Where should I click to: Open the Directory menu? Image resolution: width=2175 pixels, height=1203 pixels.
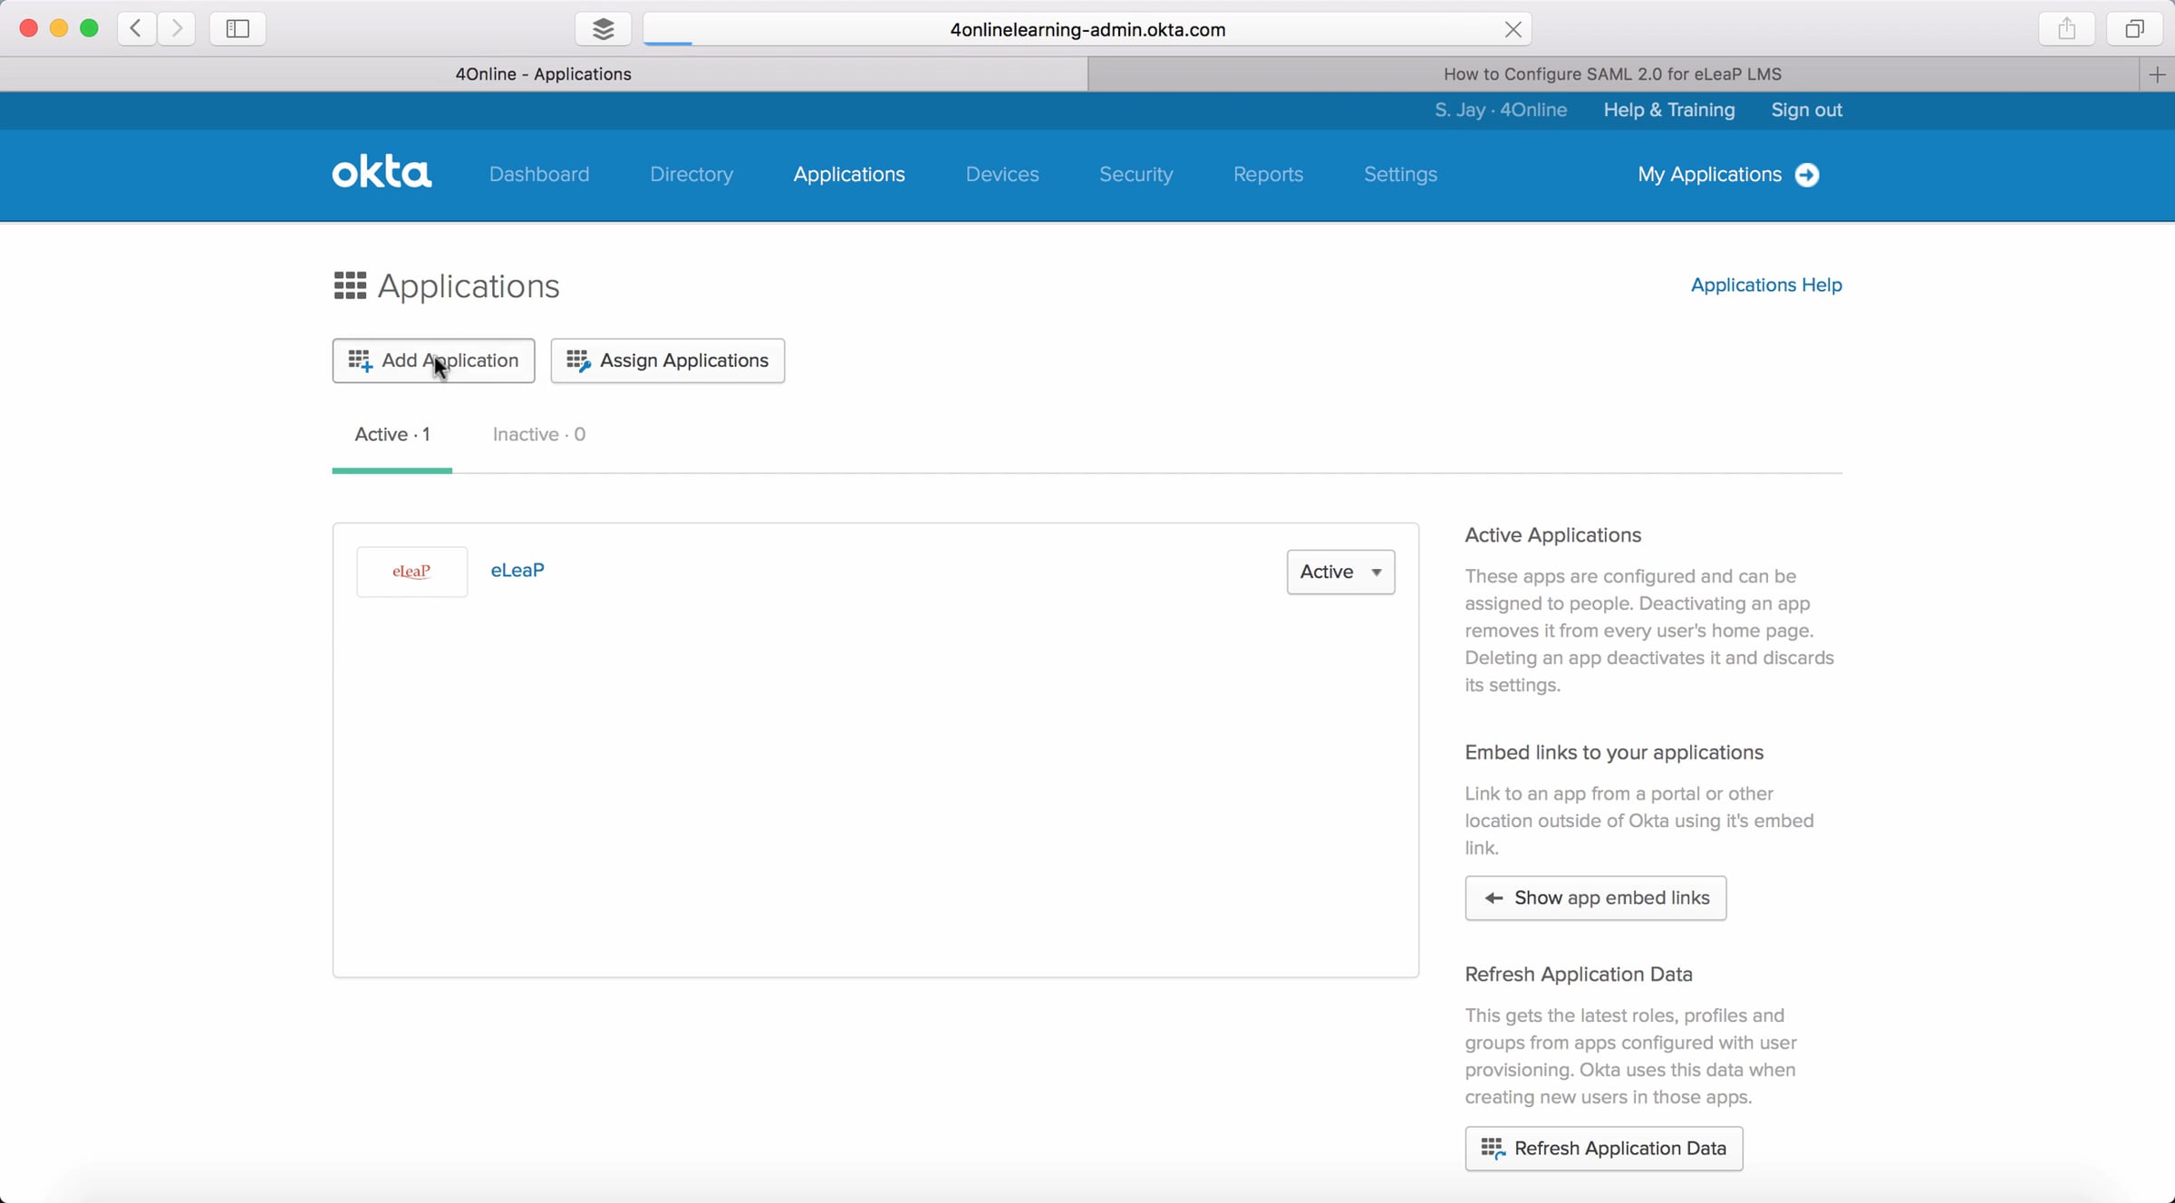coord(691,175)
